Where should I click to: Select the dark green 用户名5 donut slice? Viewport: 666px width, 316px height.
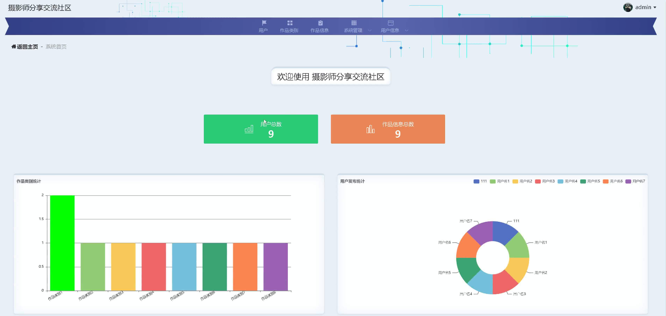(x=467, y=268)
